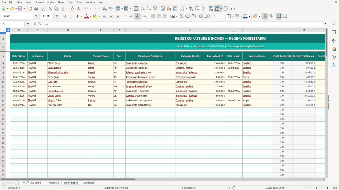Align cell content to bottom
The height and width of the screenshot is (190, 339).
pyautogui.click(x=137, y=16)
